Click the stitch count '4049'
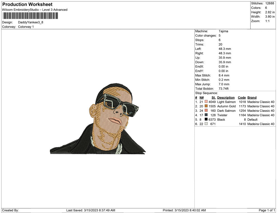 (212, 102)
